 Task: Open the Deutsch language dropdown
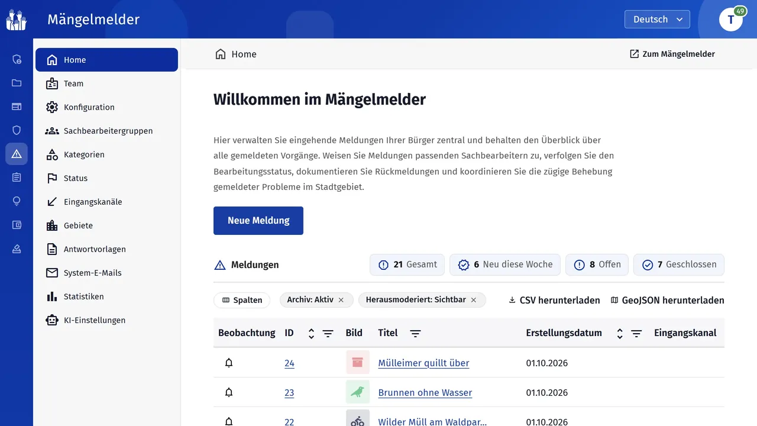pos(657,20)
